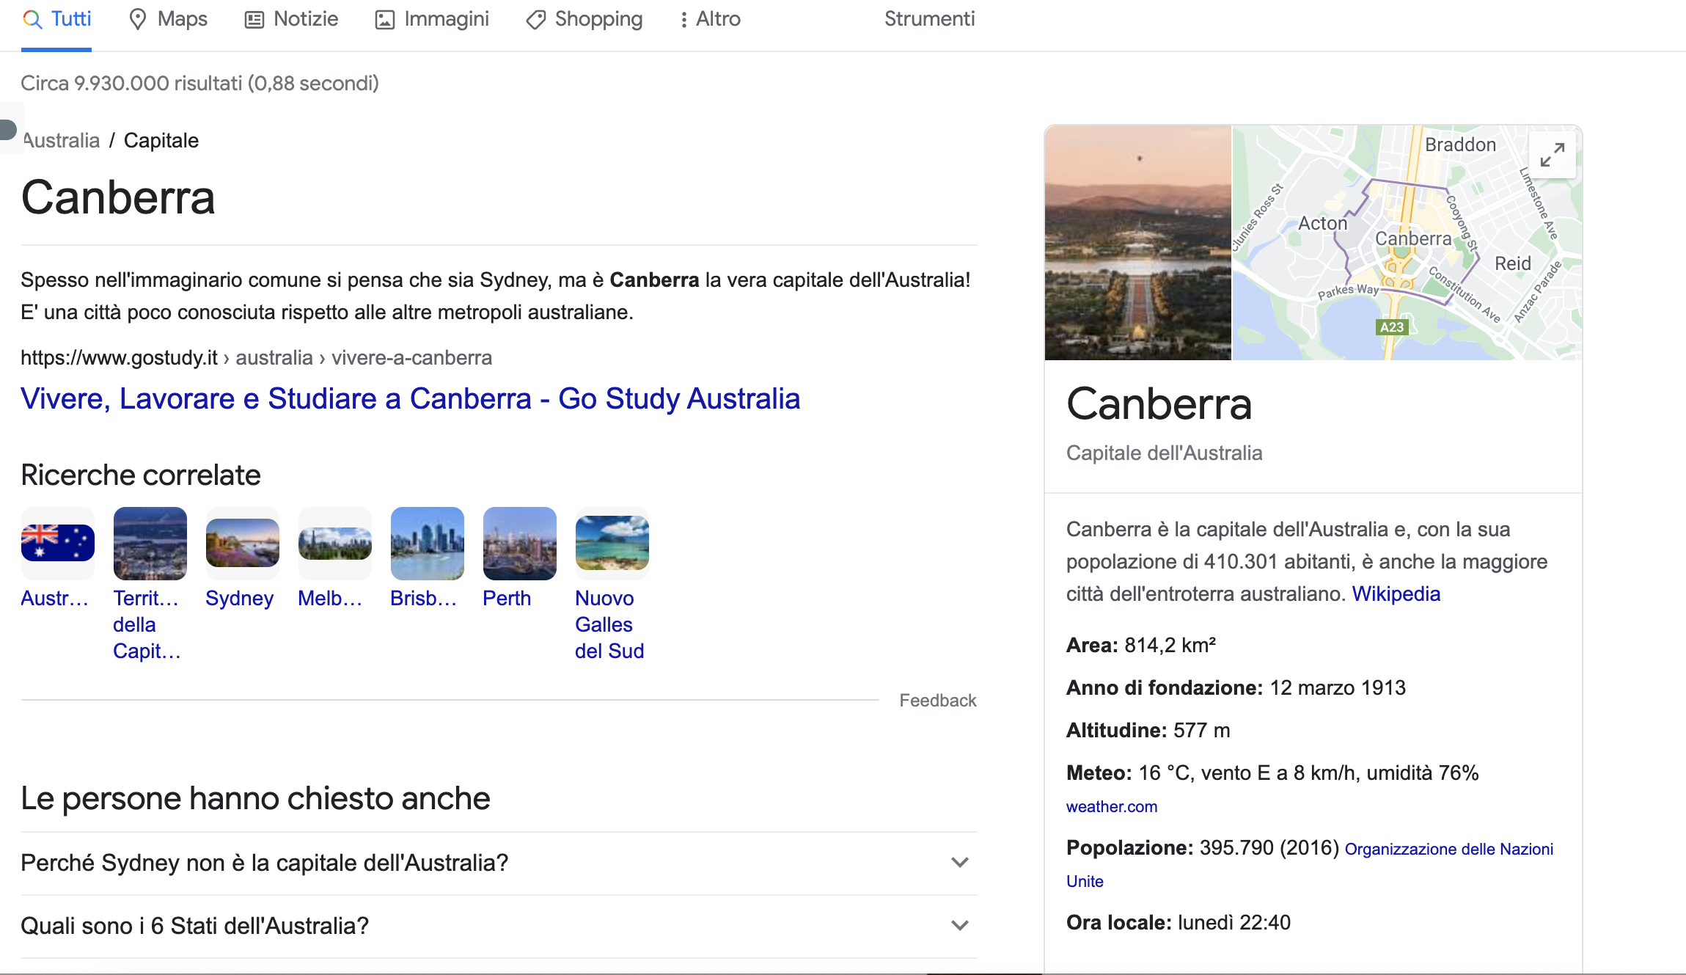Viewport: 1686px width, 975px height.
Task: Click the Shopping tag icon
Action: pos(536,20)
